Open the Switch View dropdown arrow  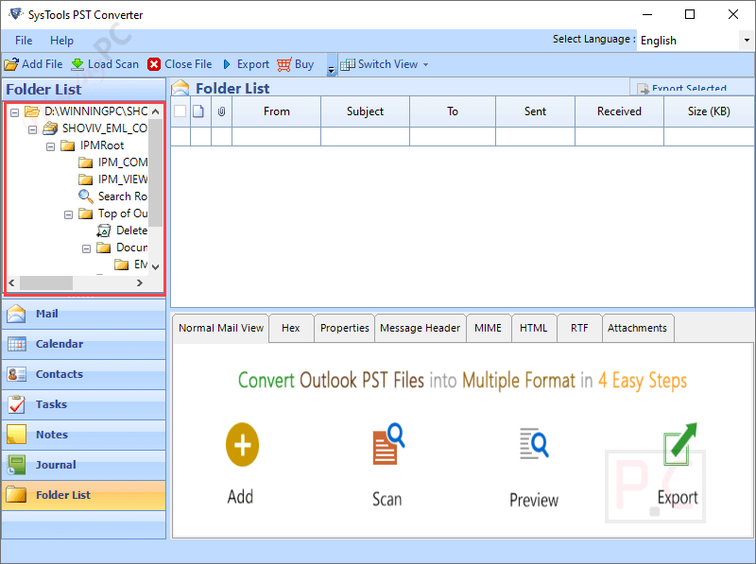426,64
